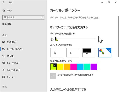This screenshot has width=119, height=92.
Task: Maximize the 設定 window
Action: pyautogui.click(x=109, y=2)
